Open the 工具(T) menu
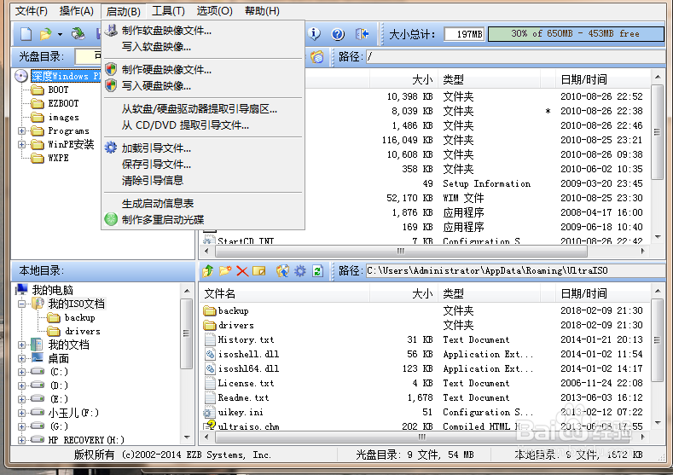 coord(168,11)
